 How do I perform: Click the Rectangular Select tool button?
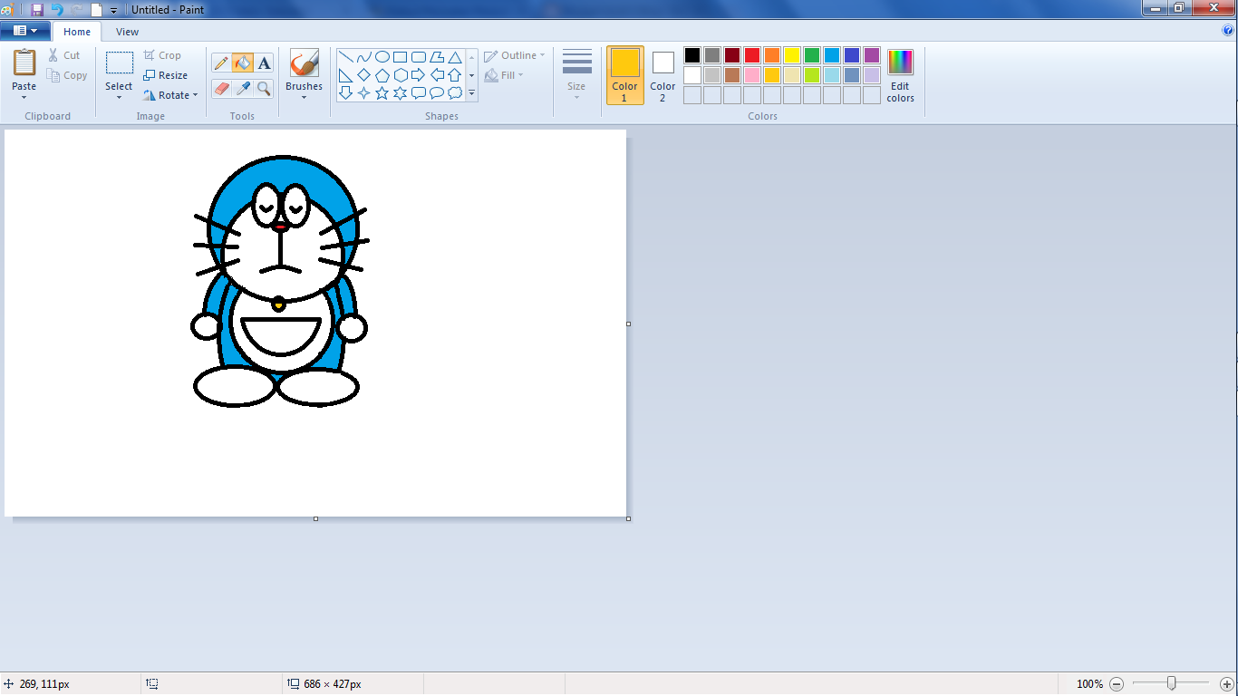click(x=119, y=63)
